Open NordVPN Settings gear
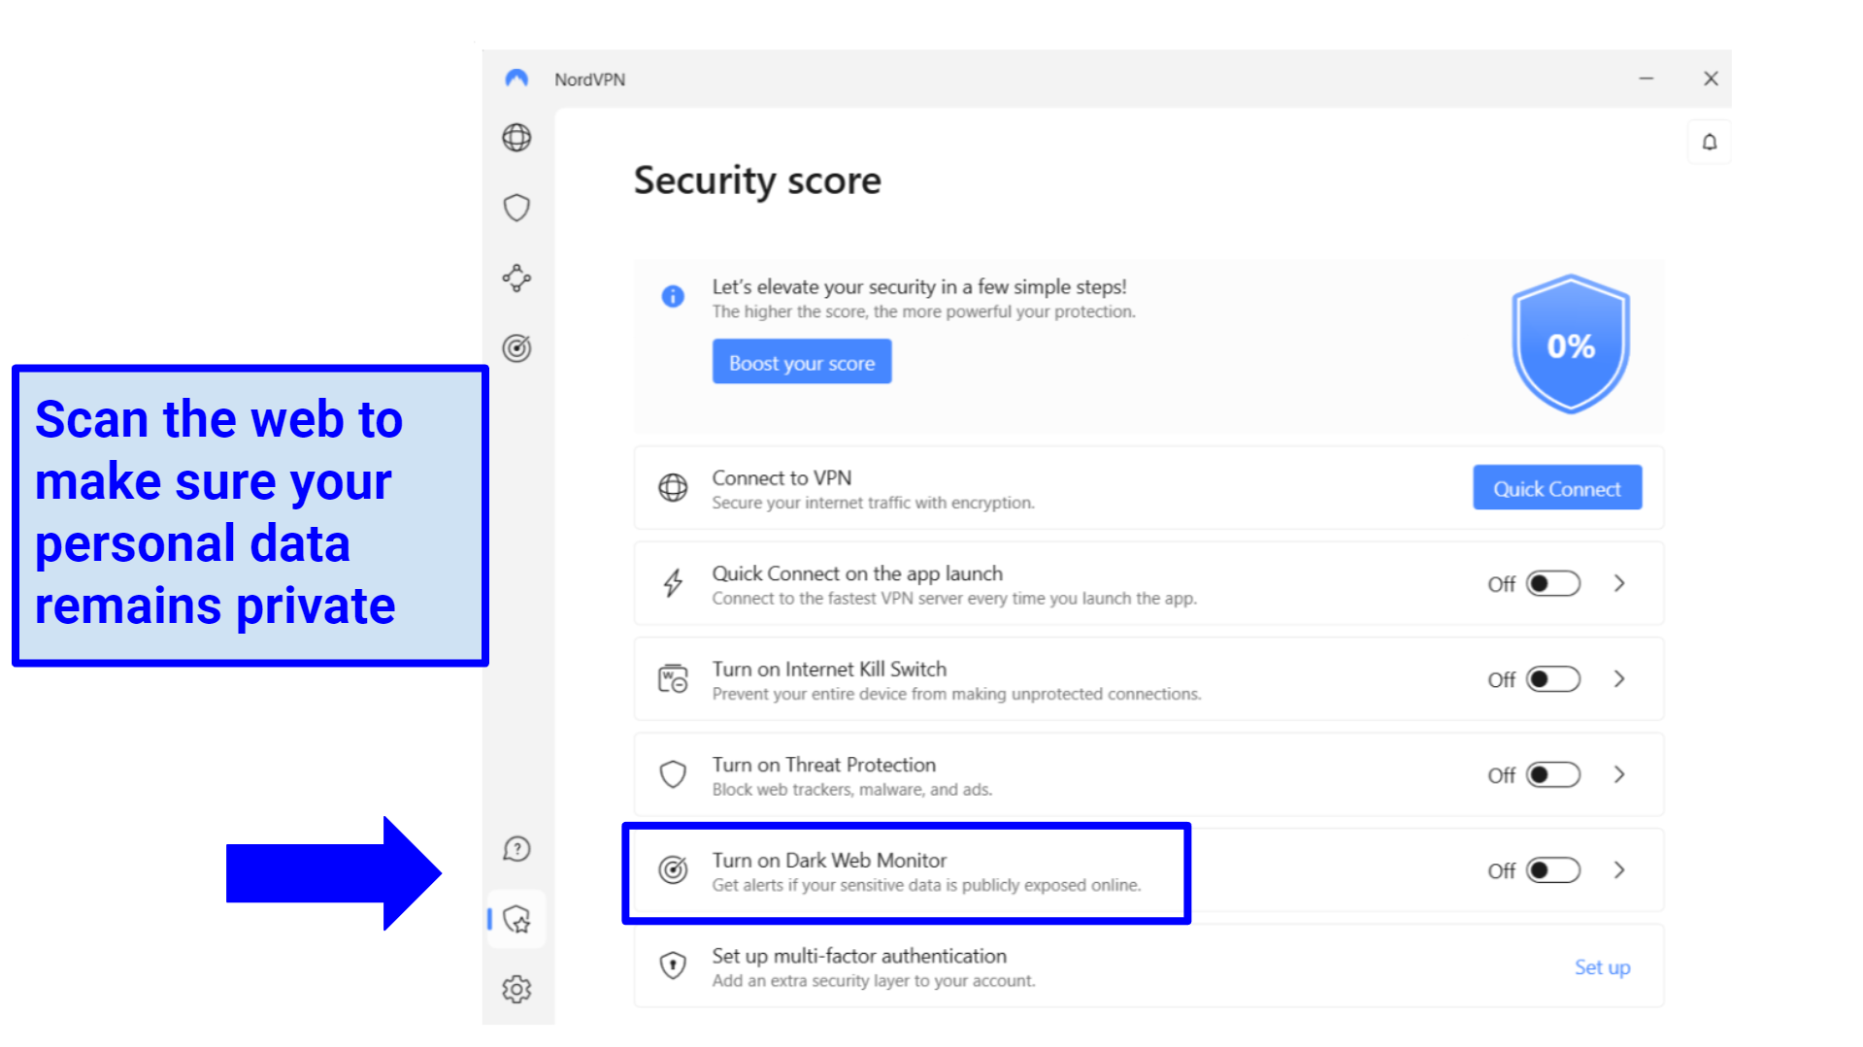Image resolution: width=1863 pixels, height=1047 pixels. pos(517,989)
